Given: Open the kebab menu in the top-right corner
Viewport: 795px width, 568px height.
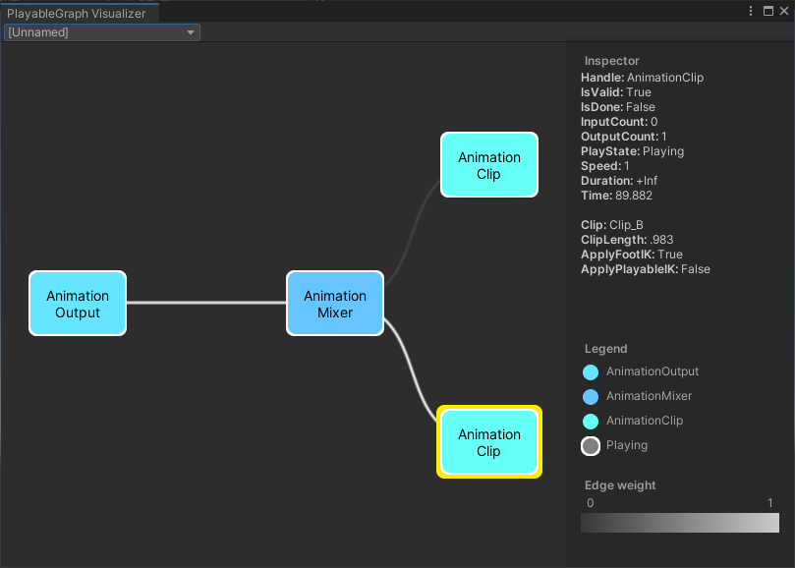Looking at the screenshot, I should point(750,11).
